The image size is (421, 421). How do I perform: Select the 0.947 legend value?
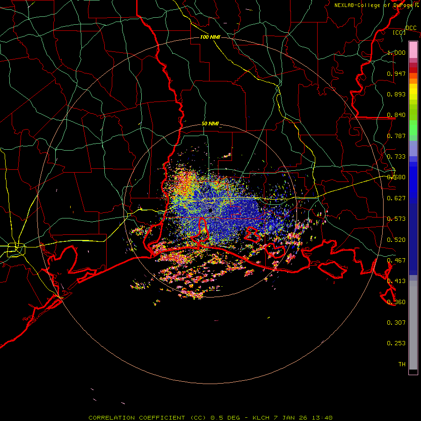[x=396, y=73]
